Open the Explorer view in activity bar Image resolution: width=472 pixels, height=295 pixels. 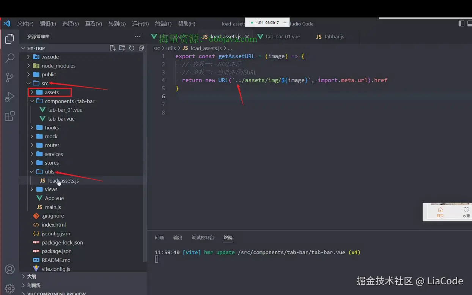tap(9, 38)
